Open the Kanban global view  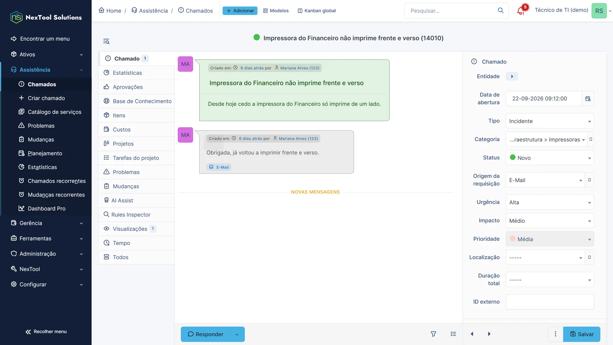(x=317, y=11)
